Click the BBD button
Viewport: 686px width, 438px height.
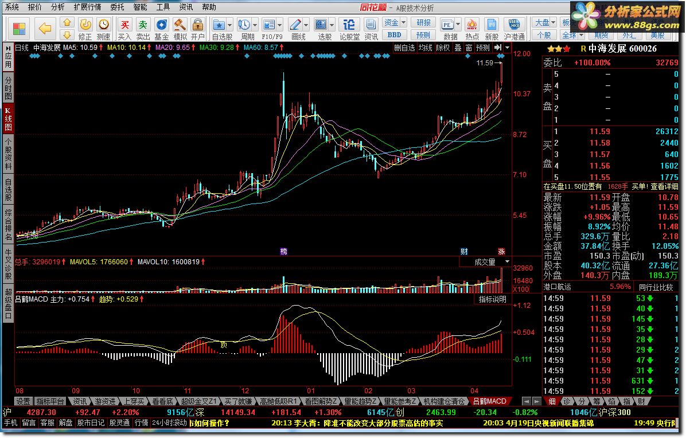(394, 34)
